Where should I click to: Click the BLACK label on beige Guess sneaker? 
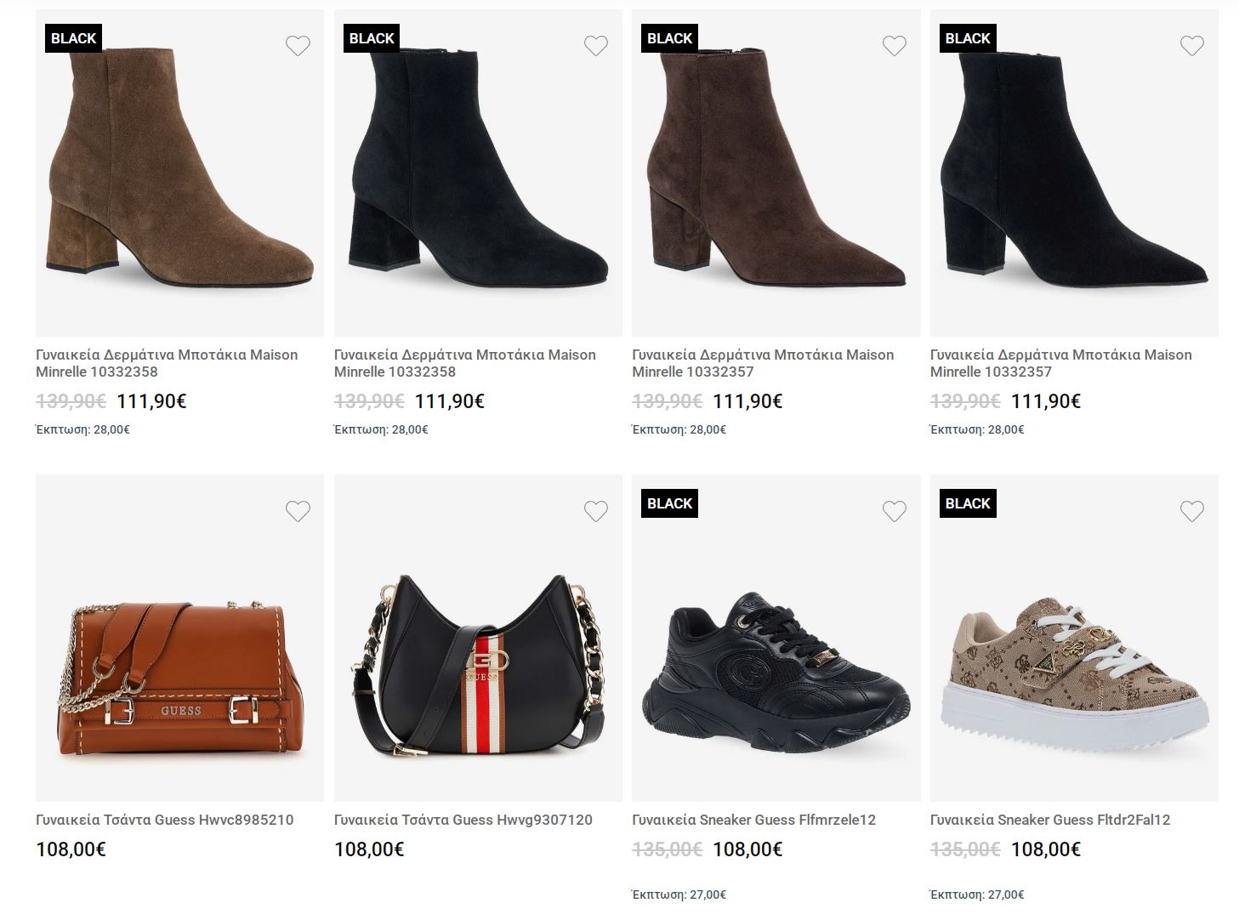tap(968, 503)
